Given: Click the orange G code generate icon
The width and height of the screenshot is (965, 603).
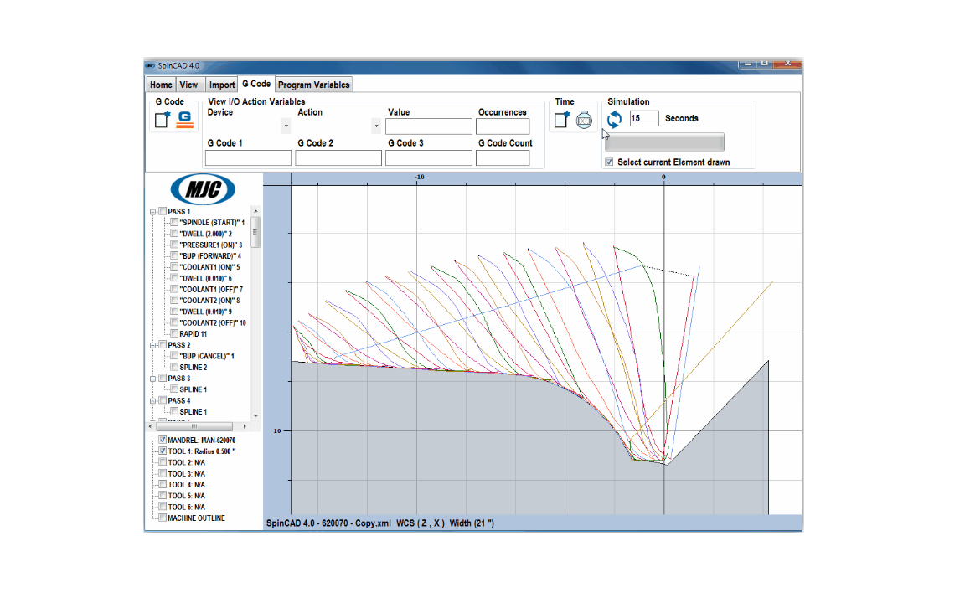Looking at the screenshot, I should [184, 120].
